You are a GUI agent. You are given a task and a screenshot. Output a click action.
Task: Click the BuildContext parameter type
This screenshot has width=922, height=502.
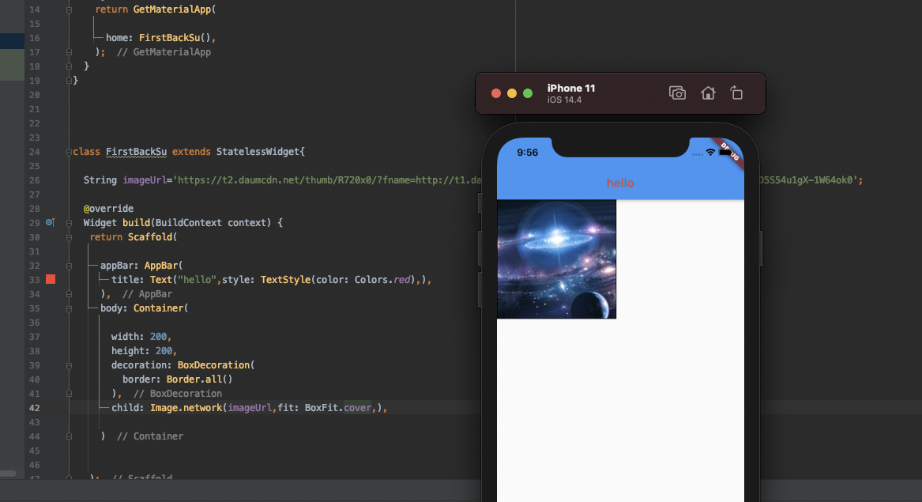189,222
